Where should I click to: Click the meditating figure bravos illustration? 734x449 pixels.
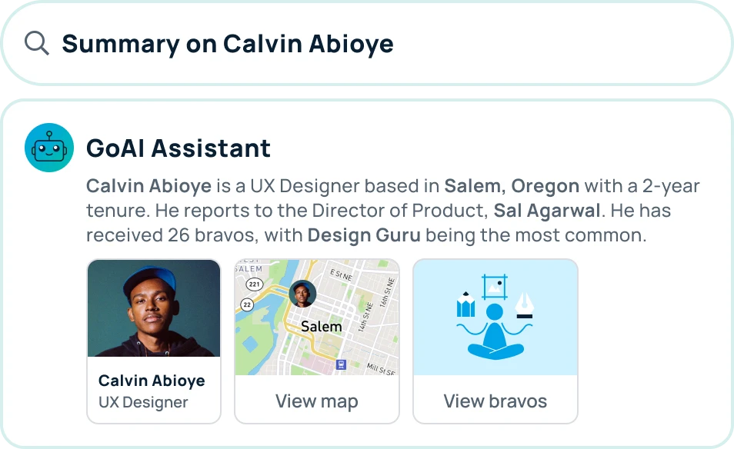[x=495, y=331]
